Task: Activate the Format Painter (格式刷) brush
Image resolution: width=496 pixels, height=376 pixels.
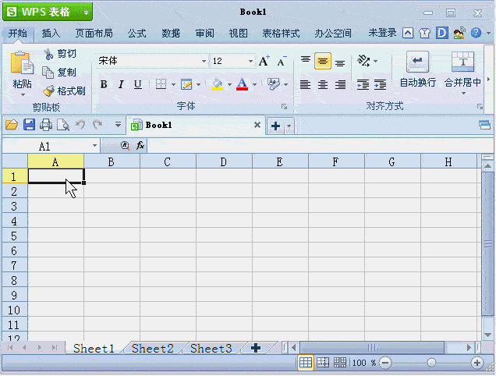Action: pyautogui.click(x=48, y=91)
